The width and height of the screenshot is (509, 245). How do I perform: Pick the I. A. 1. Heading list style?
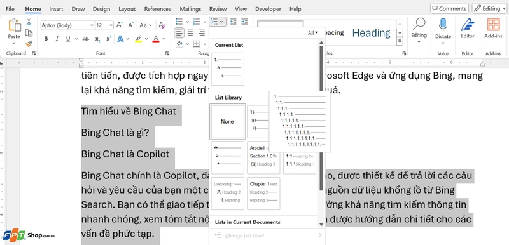click(227, 194)
